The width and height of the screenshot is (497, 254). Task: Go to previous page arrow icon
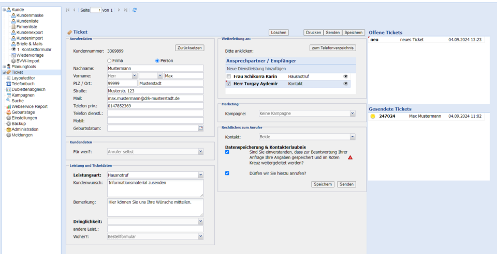pyautogui.click(x=74, y=10)
